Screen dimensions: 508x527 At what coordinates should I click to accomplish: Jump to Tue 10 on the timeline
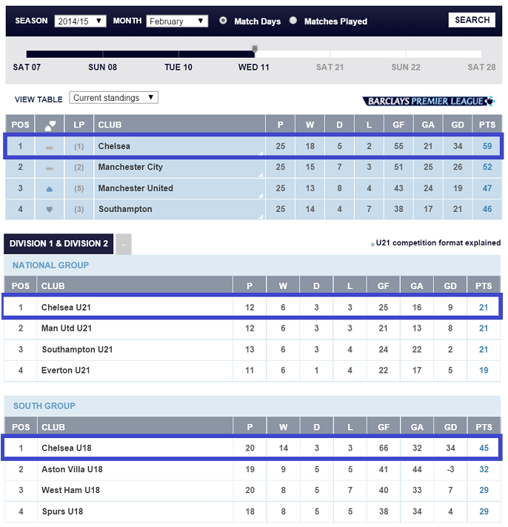point(178,67)
